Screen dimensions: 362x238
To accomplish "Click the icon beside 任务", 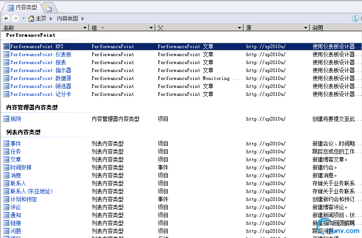I will click(6, 151).
